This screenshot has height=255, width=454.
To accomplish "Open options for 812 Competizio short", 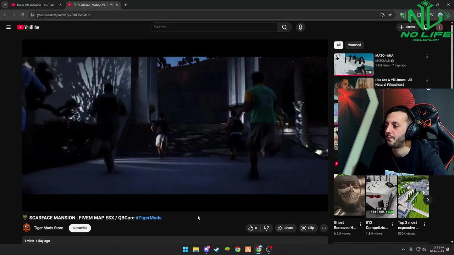I will coord(392,225).
